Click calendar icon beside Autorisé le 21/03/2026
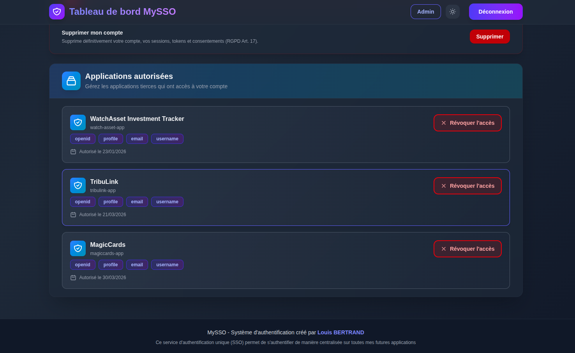The width and height of the screenshot is (575, 353). (73, 215)
